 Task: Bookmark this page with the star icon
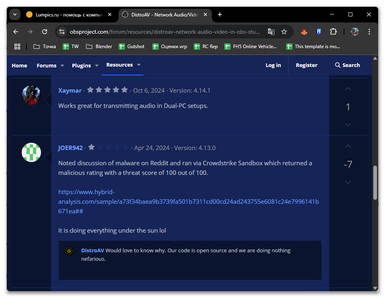click(x=284, y=32)
